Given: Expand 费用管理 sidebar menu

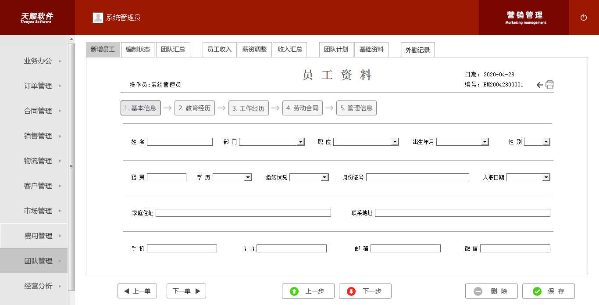Looking at the screenshot, I should (x=34, y=236).
